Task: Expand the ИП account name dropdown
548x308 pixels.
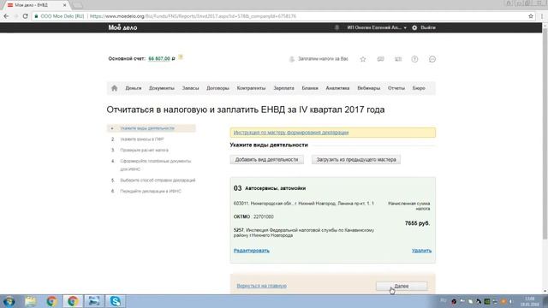Action: tap(377, 27)
